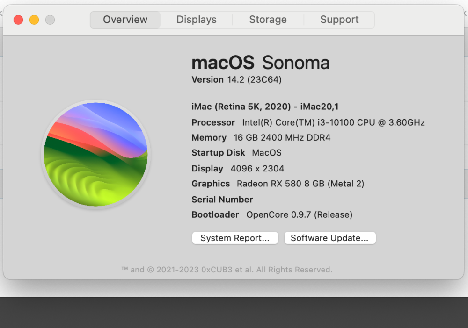Open the Storage tab

[x=268, y=20]
